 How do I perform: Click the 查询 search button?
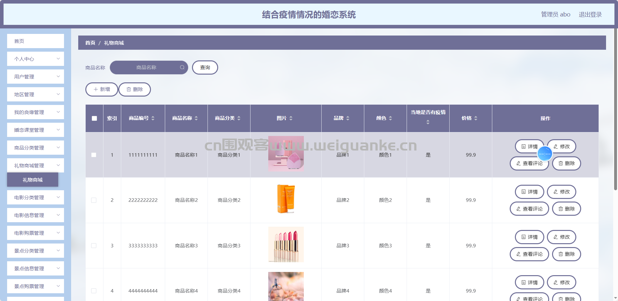pyautogui.click(x=205, y=67)
